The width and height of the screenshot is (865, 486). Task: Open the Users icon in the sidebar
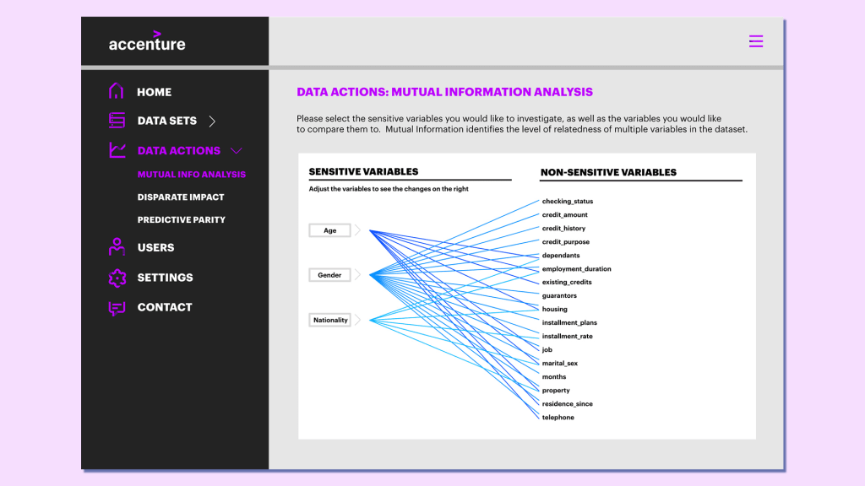115,247
